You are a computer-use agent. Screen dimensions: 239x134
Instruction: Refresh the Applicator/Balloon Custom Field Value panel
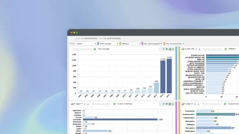[114, 104]
